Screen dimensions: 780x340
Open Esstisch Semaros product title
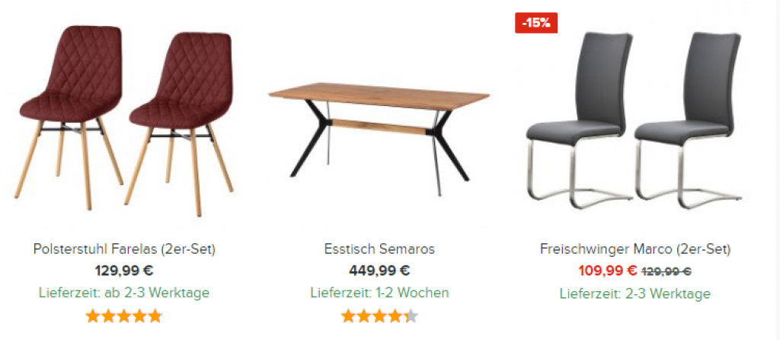point(379,249)
